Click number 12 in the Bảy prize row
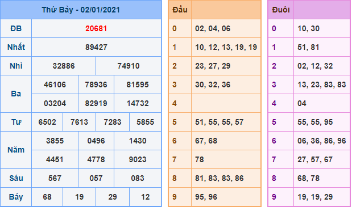 (145, 197)
